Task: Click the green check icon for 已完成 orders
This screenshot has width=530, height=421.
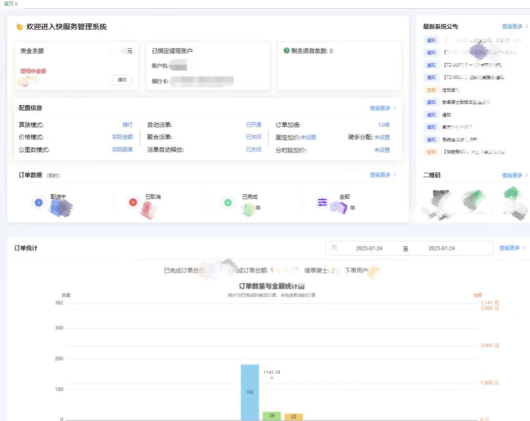Action: pos(227,202)
